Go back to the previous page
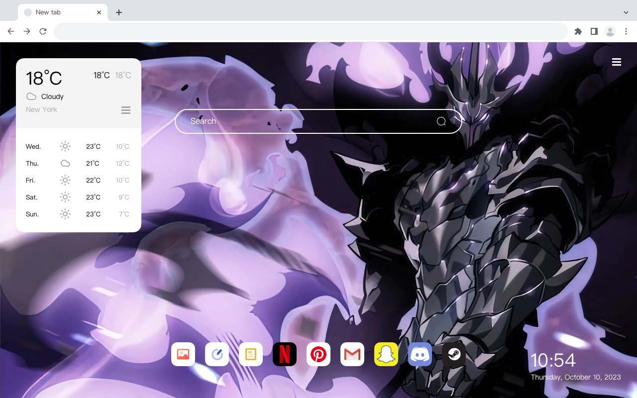 (x=11, y=31)
